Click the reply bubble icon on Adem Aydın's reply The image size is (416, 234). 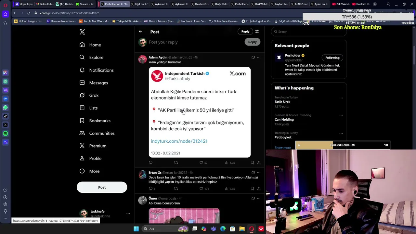click(x=150, y=162)
